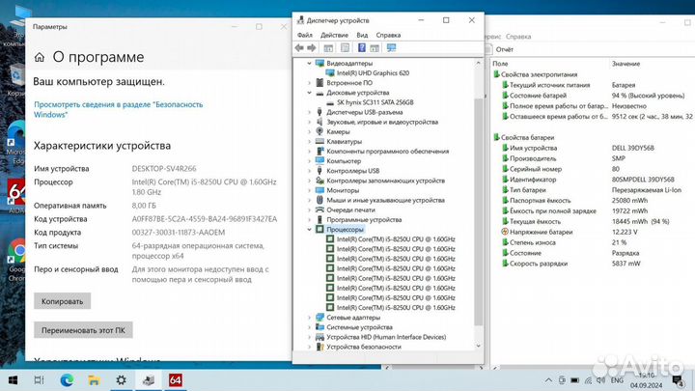Viewport: 695px width, 391px height.
Task: Click the ENG language indicator in taskbar
Action: point(617,380)
